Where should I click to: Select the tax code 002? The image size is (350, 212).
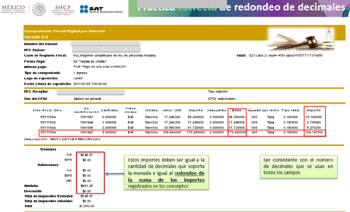tap(255, 117)
